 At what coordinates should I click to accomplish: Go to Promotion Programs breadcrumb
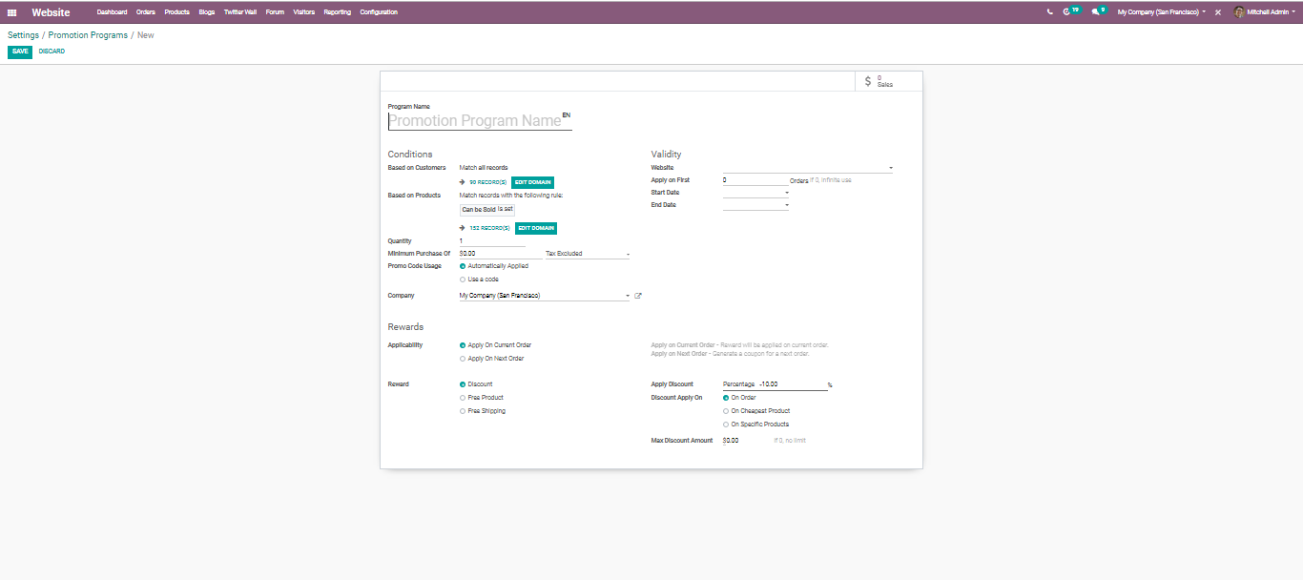[x=88, y=35]
